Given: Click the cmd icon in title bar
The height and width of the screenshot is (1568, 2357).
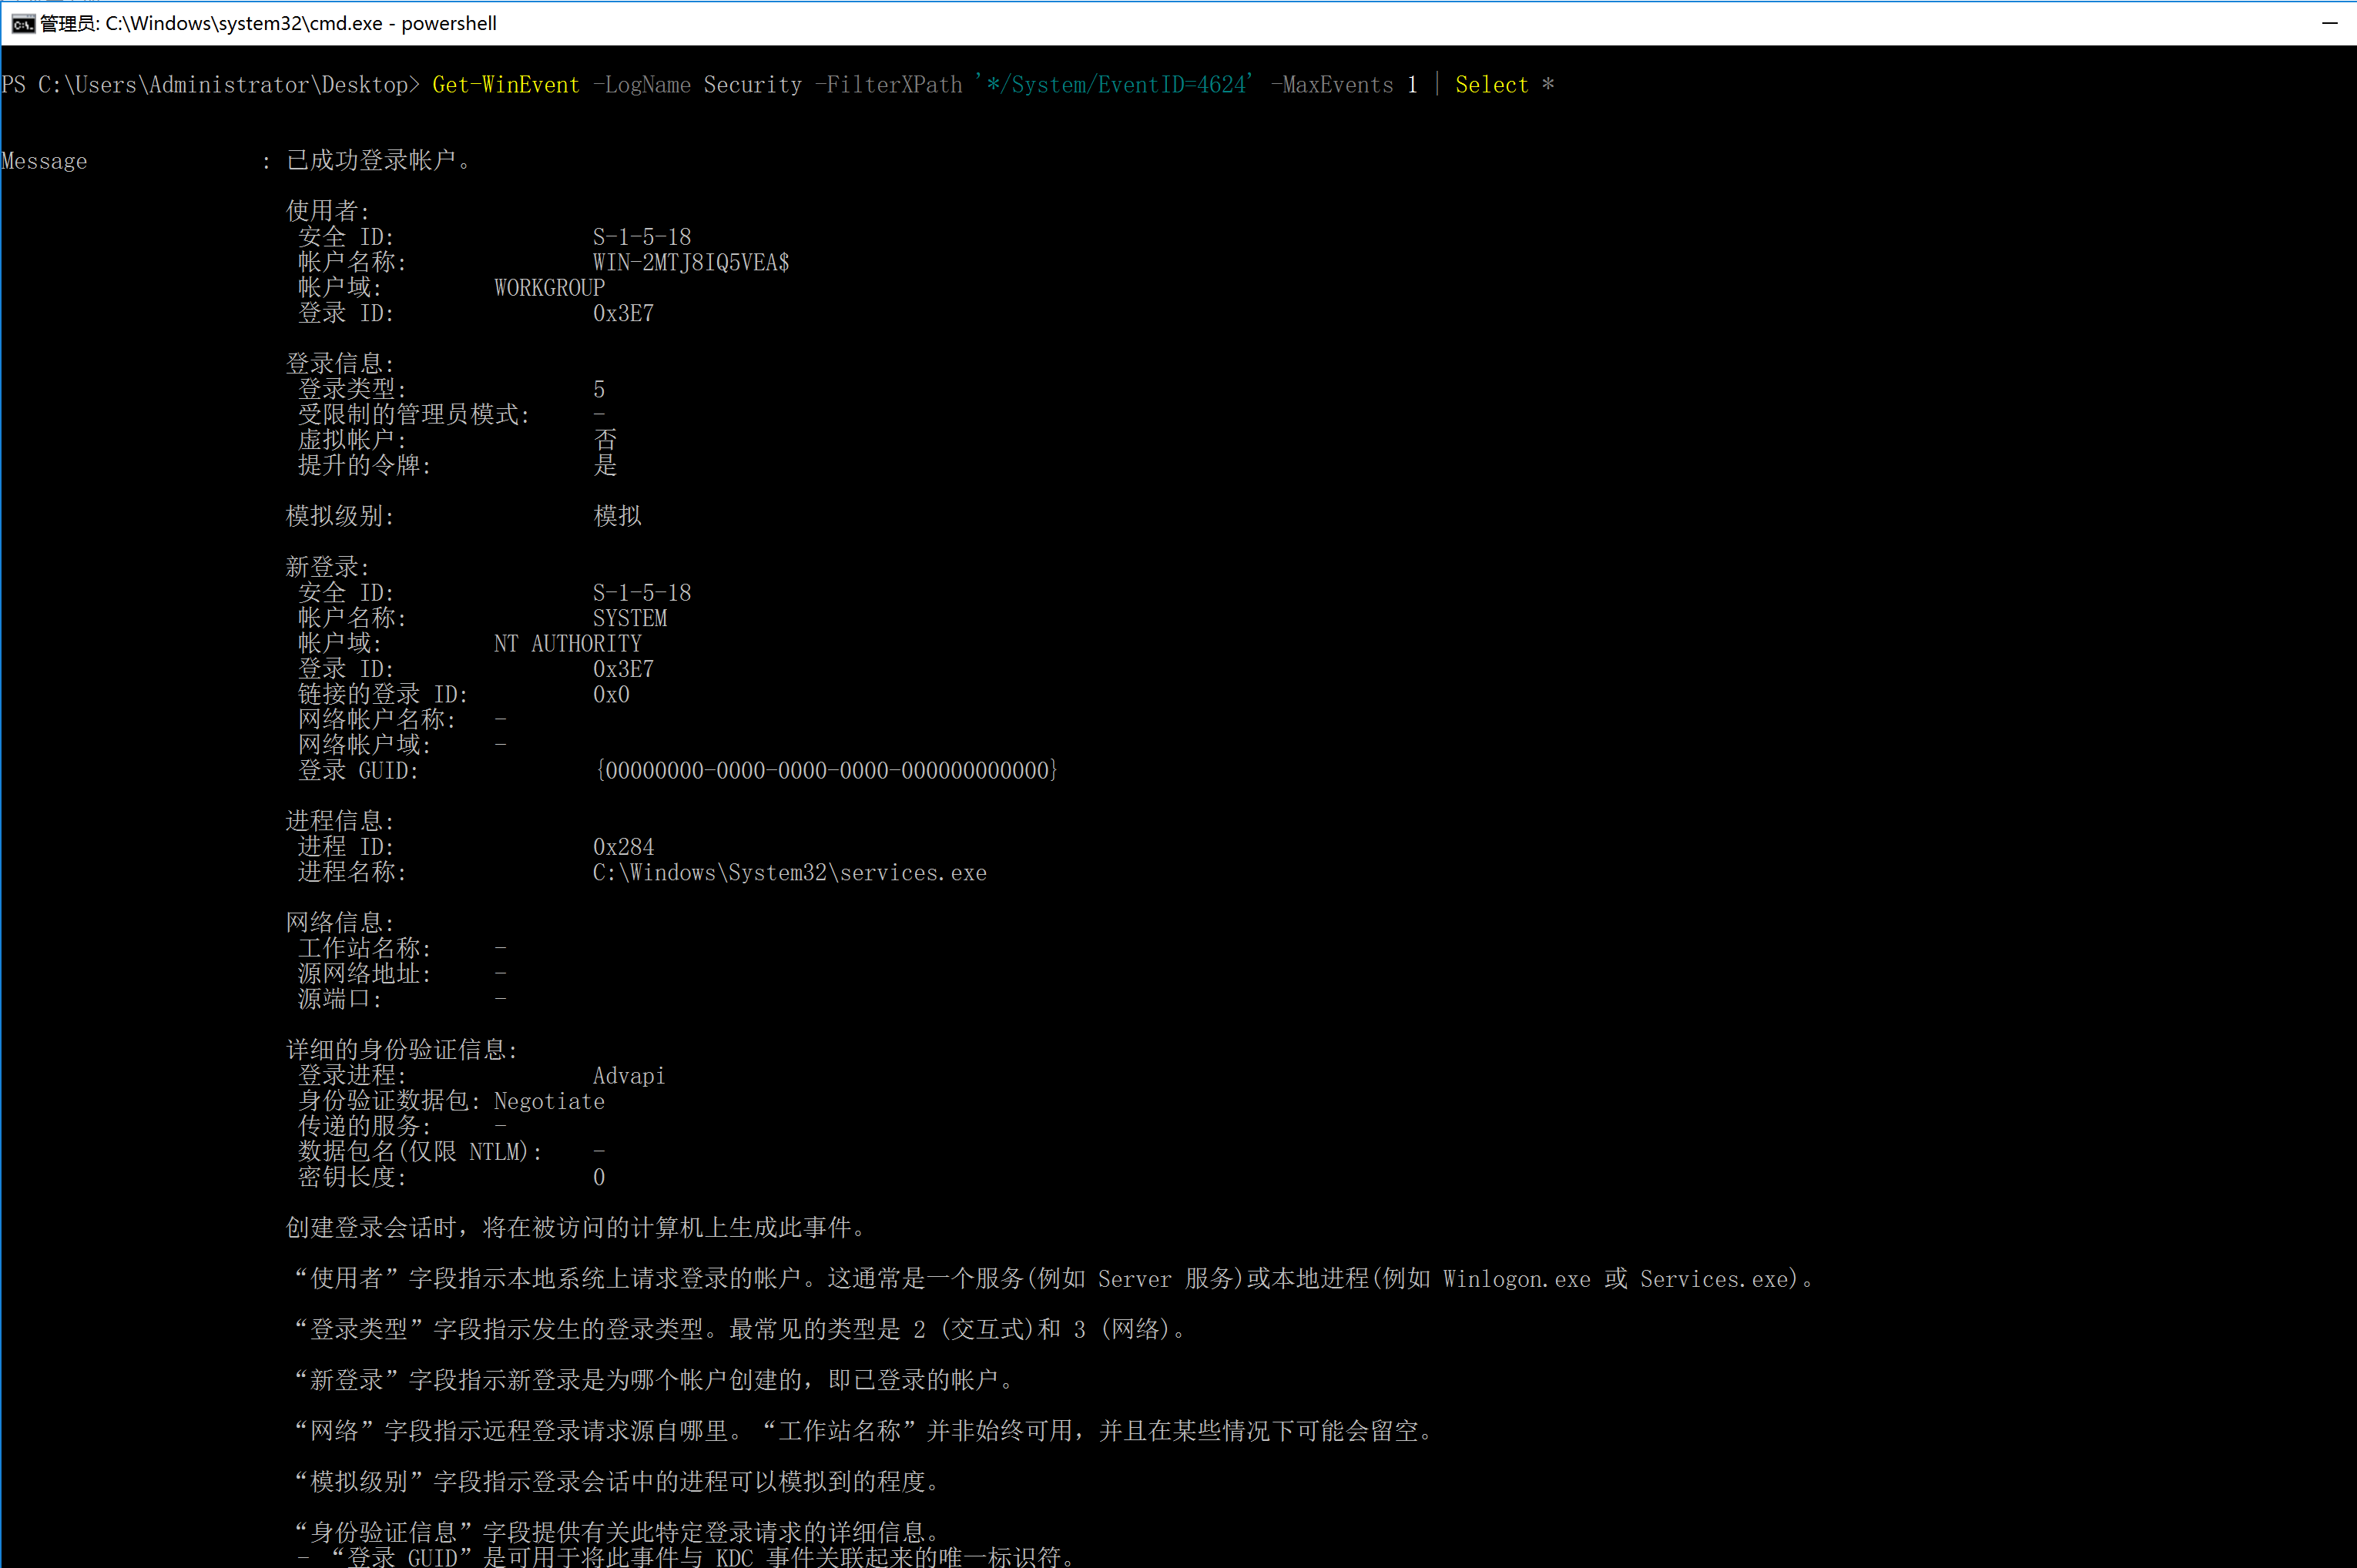Looking at the screenshot, I should (23, 23).
